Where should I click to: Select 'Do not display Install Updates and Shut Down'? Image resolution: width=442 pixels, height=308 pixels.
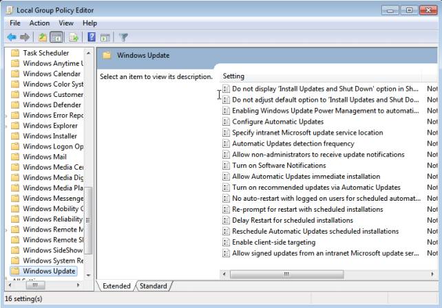tap(325, 89)
